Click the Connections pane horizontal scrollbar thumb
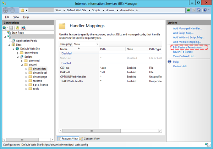Screen dimensions: 213x149 [x=22, y=139]
